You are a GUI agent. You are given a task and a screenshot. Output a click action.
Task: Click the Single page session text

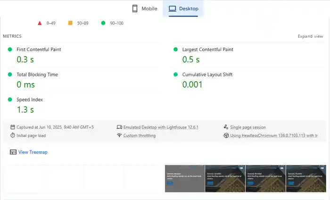(248, 127)
